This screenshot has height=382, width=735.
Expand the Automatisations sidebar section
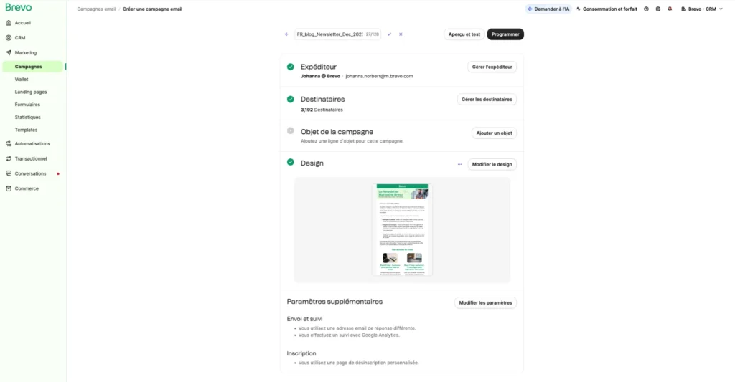tap(32, 143)
